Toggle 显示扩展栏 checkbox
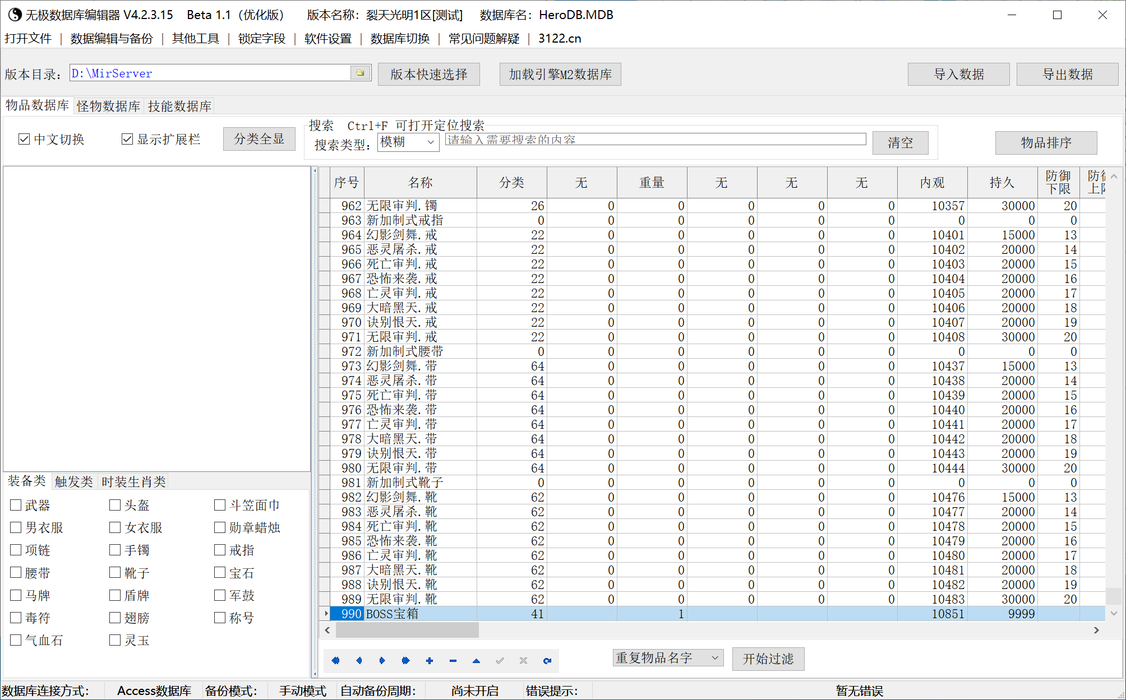Viewport: 1126px width, 700px height. [127, 139]
